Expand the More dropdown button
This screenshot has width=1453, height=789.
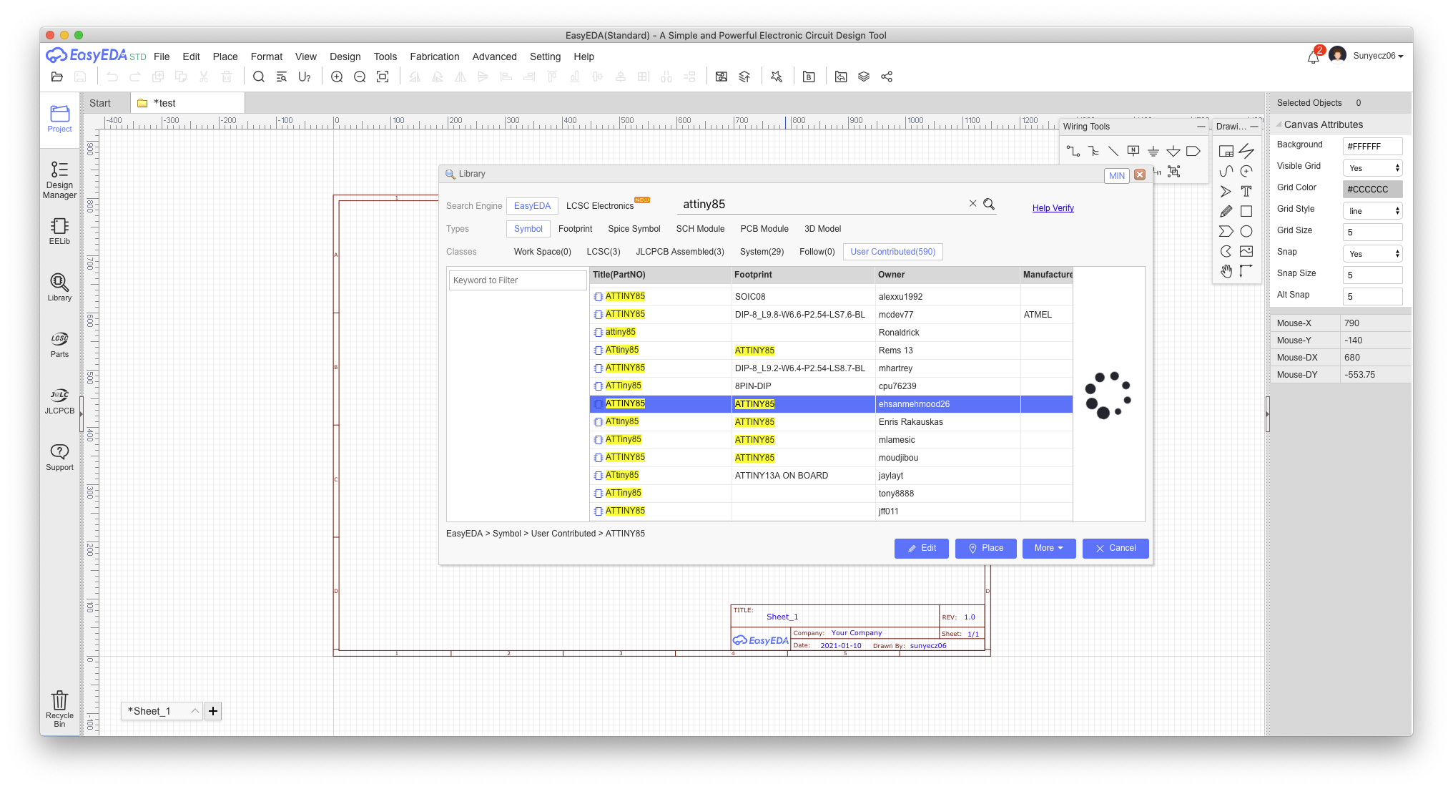(x=1048, y=548)
